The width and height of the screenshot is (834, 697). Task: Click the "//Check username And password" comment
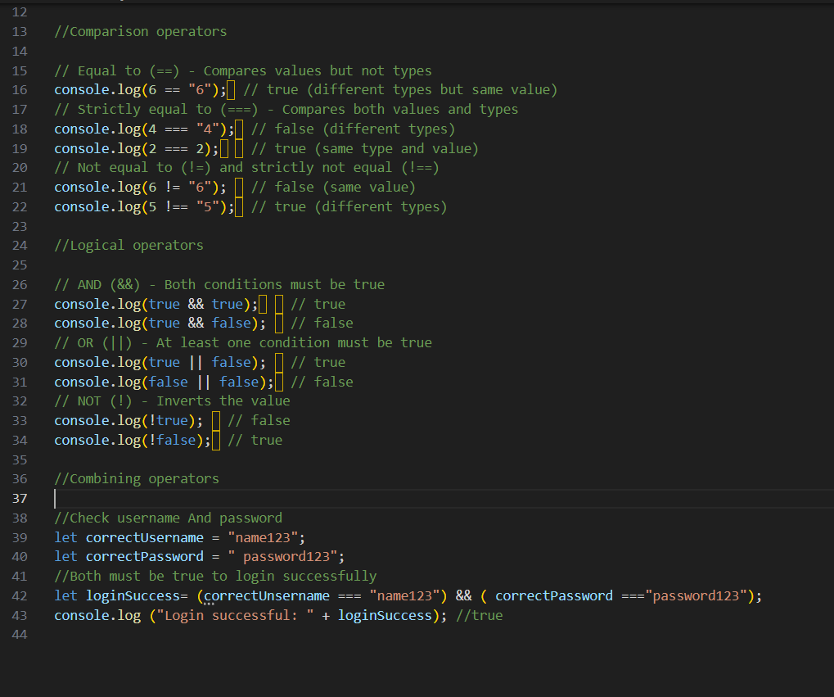point(168,518)
